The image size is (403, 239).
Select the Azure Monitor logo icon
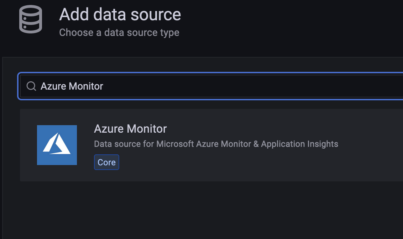[57, 145]
